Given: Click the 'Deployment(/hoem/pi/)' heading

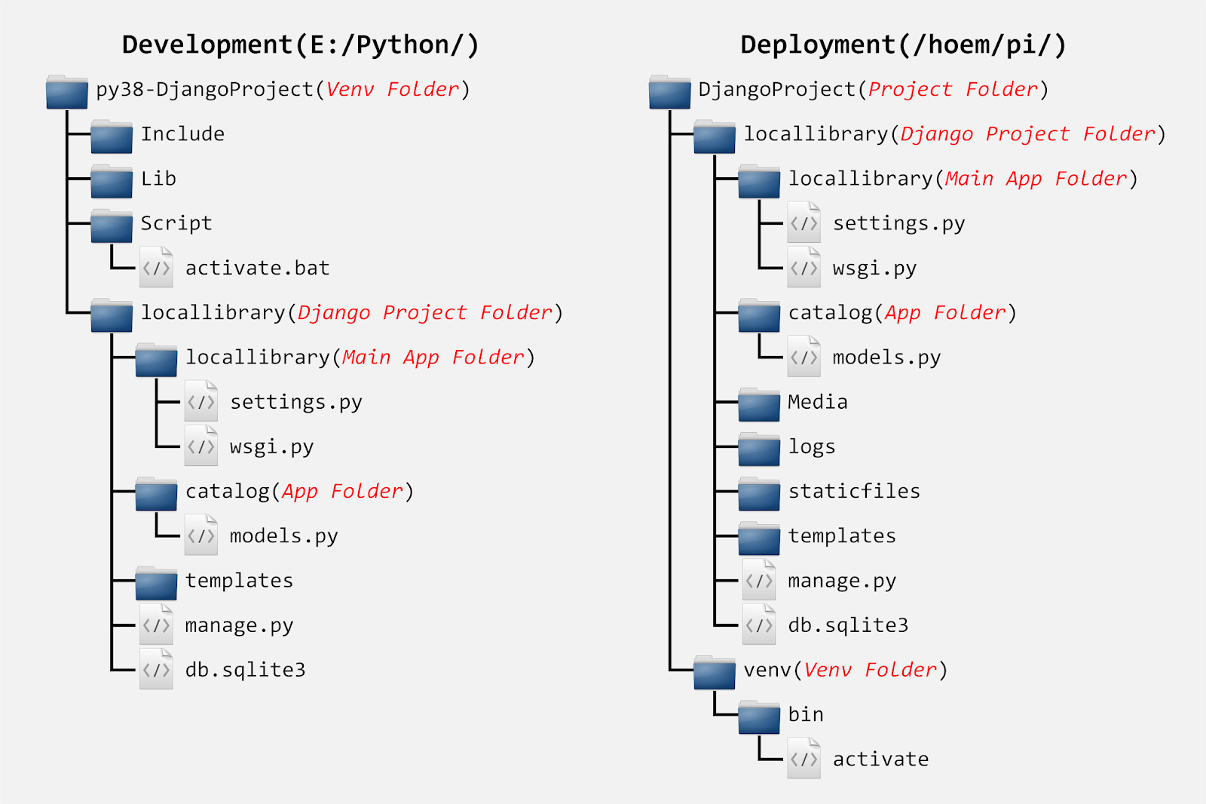Looking at the screenshot, I should tap(903, 44).
